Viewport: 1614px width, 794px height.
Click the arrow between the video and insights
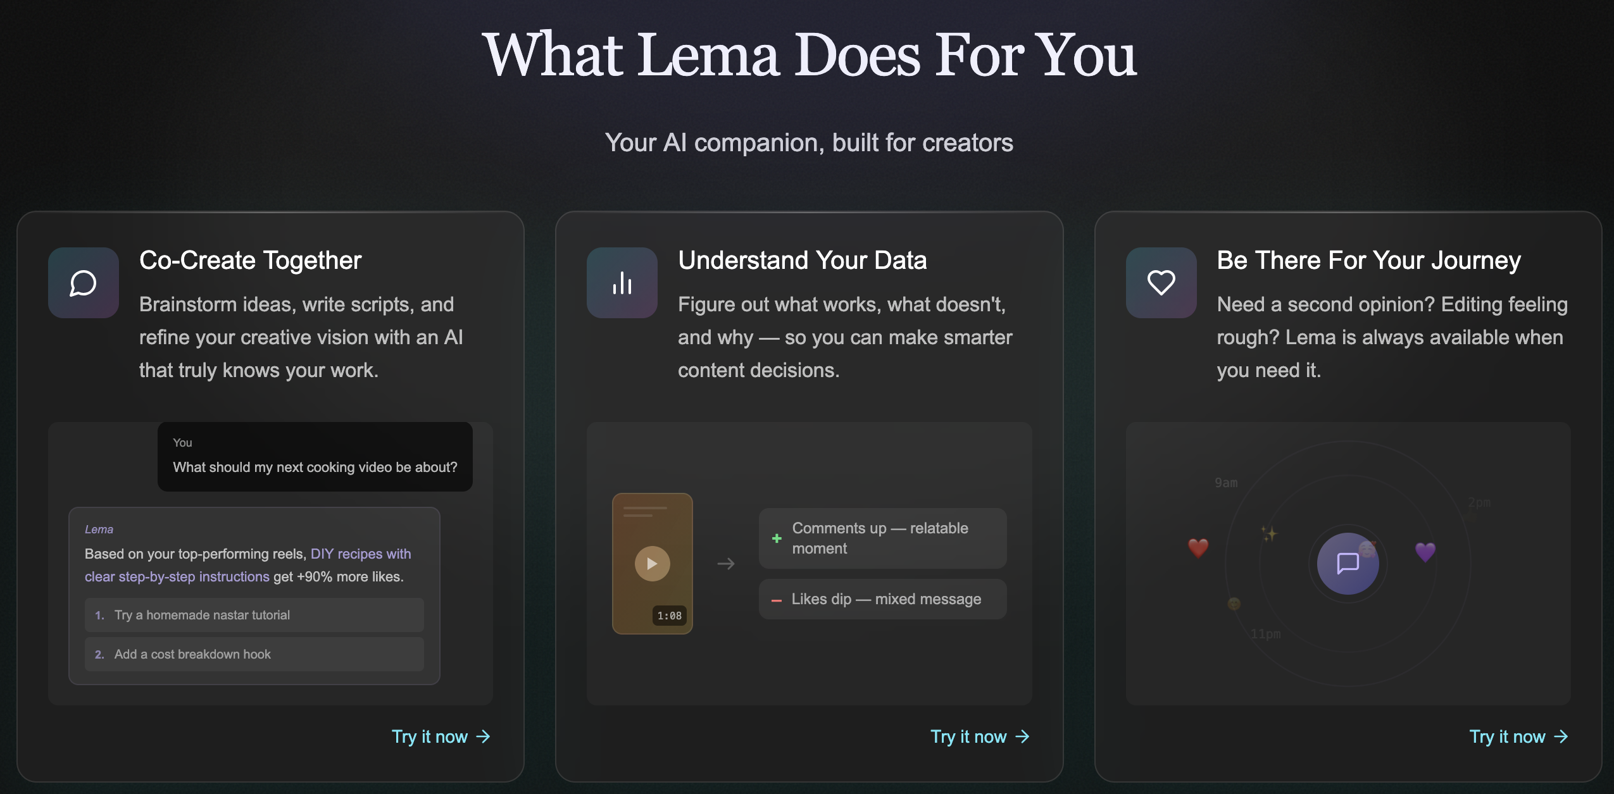point(727,563)
